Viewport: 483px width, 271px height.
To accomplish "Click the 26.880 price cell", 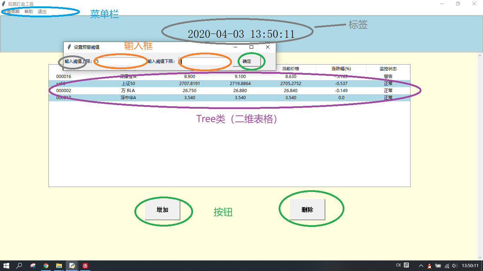I will [240, 91].
